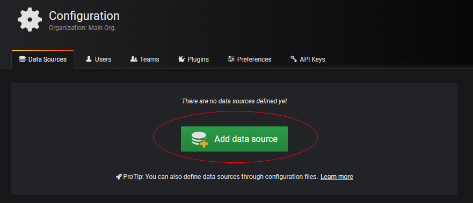
Task: Go to the Plugins tab
Action: point(193,59)
